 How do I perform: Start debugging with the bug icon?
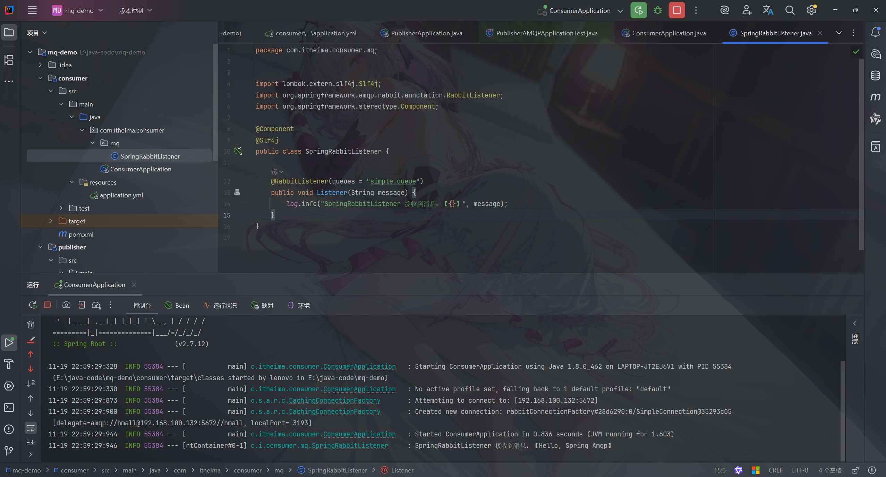(658, 10)
